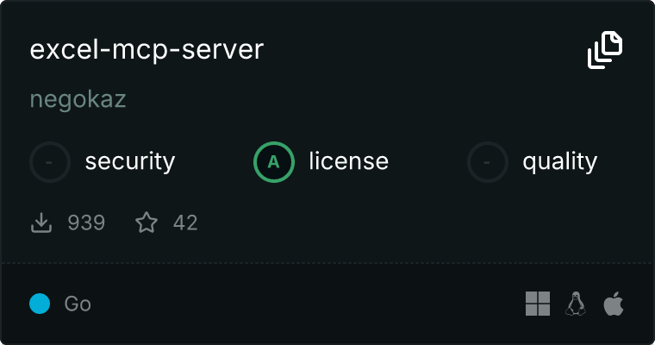This screenshot has width=655, height=345.
Task: Click the Apple platform icon
Action: pyautogui.click(x=613, y=304)
